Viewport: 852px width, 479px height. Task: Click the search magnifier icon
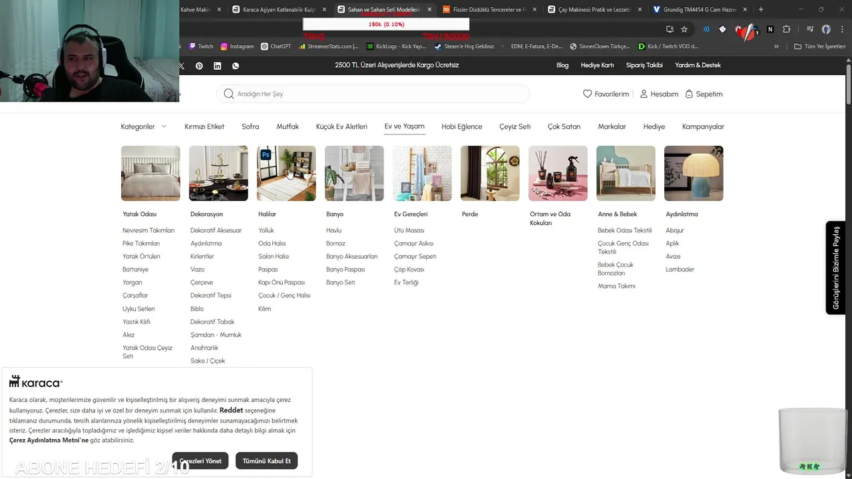pos(229,94)
